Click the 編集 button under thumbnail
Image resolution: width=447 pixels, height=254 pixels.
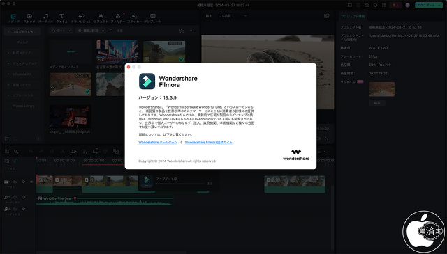click(x=377, y=102)
